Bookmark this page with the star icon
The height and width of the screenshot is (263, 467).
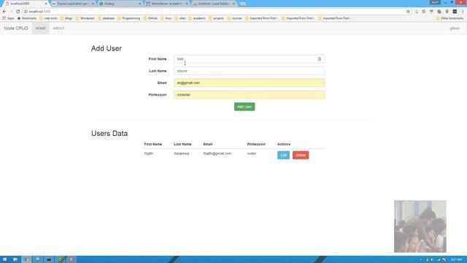point(408,12)
